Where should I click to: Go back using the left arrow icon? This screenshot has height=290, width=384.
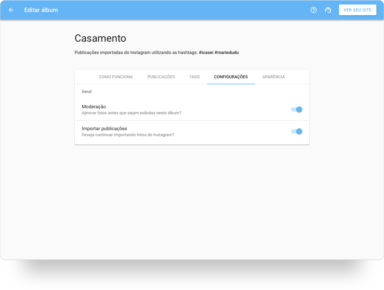(x=11, y=10)
